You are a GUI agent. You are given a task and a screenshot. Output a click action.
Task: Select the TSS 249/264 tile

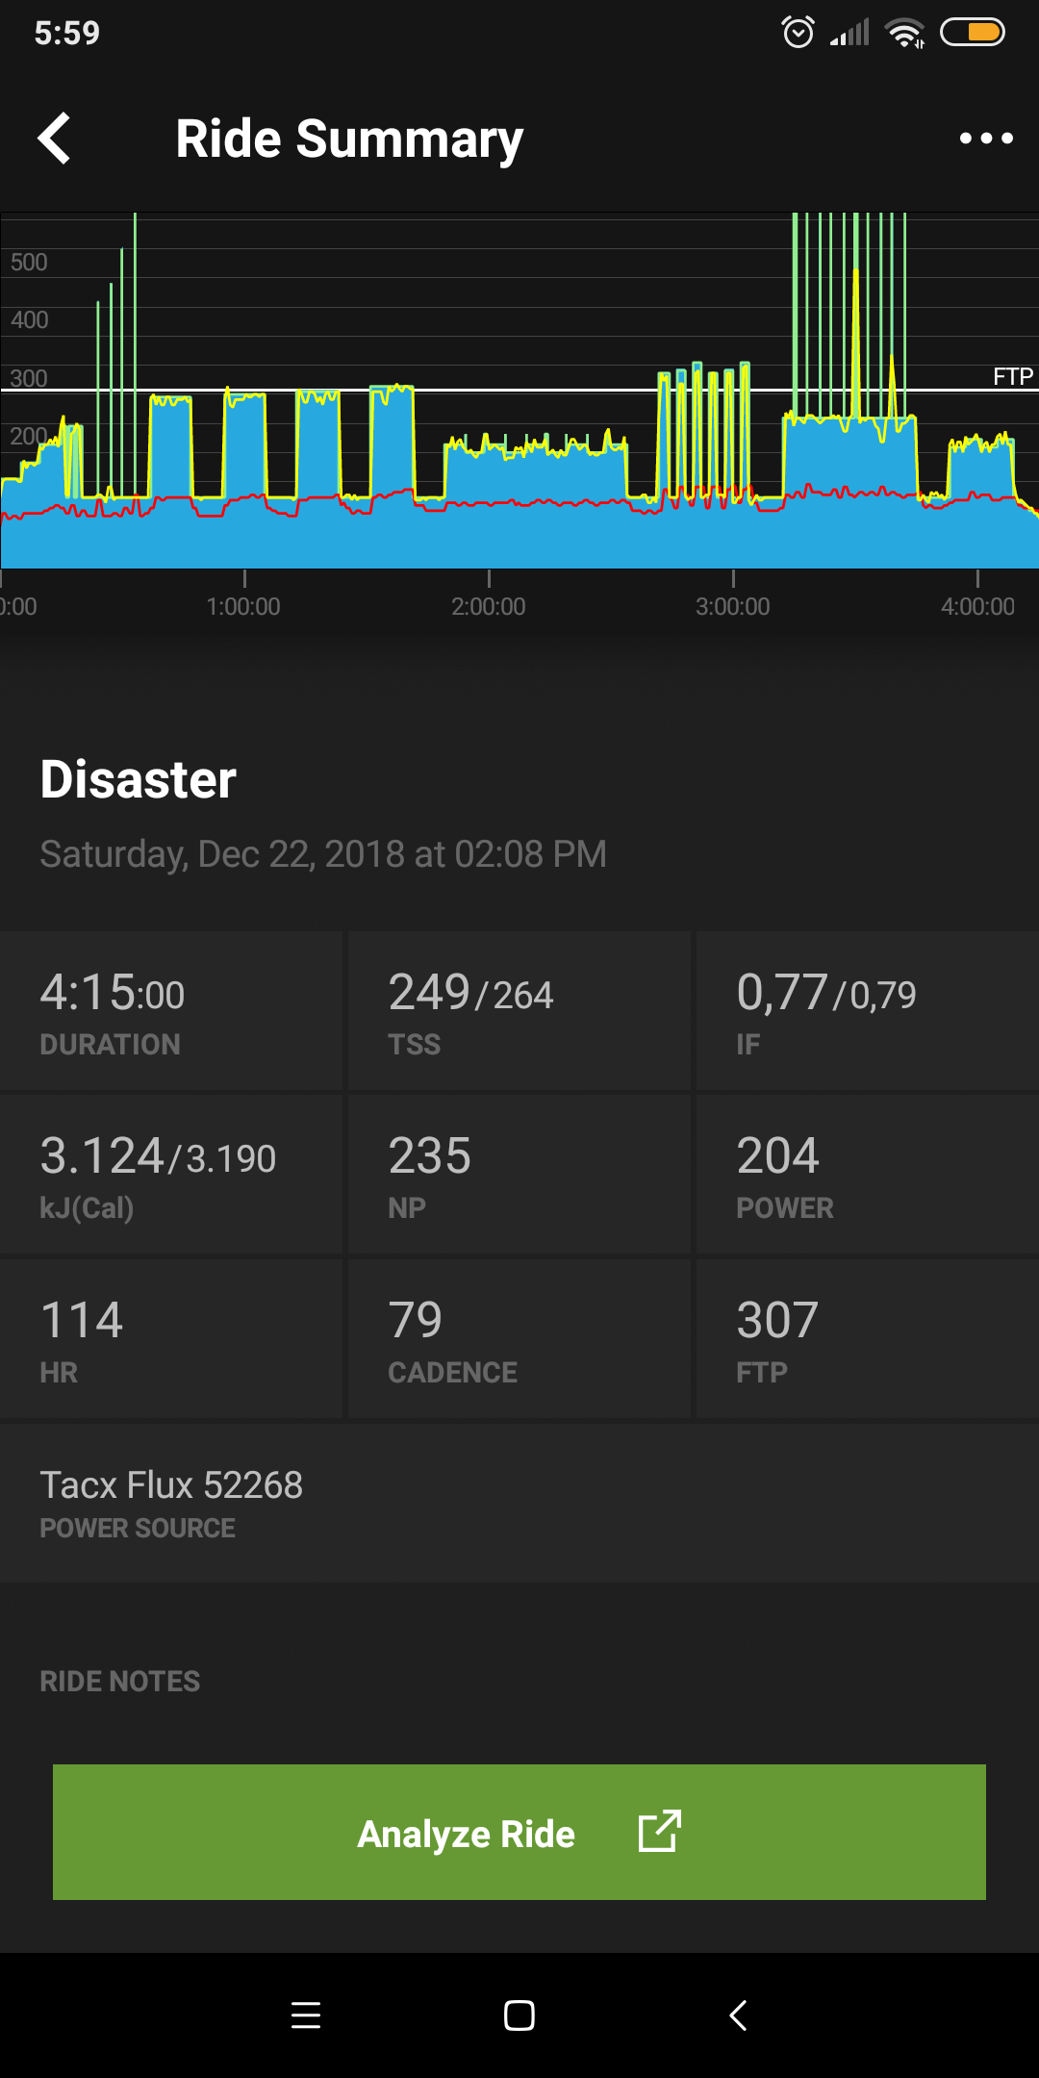click(x=519, y=1011)
